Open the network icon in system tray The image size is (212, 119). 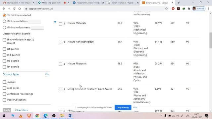(x=173, y=116)
